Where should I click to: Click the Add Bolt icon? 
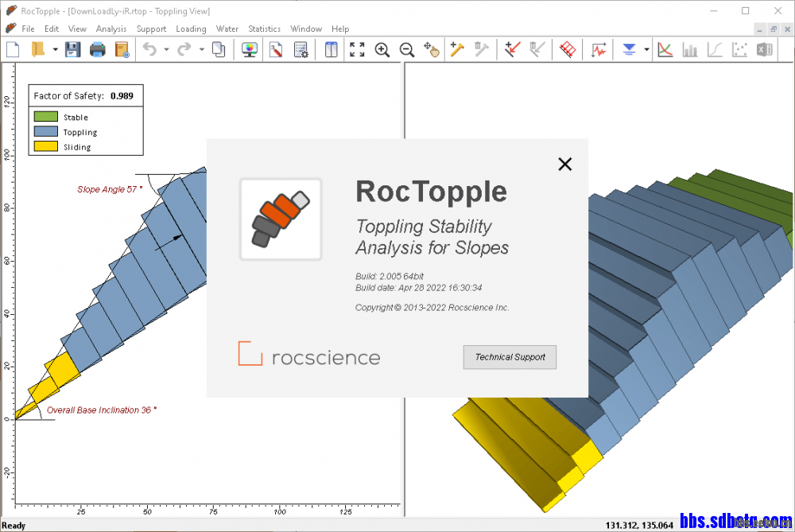(457, 49)
